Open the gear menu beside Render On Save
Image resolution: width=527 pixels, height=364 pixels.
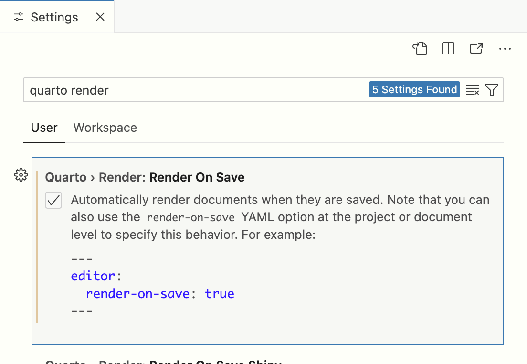pos(21,175)
